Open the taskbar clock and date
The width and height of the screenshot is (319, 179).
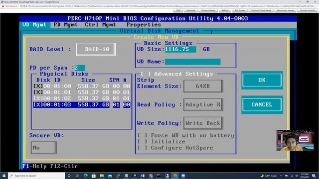click(x=305, y=176)
